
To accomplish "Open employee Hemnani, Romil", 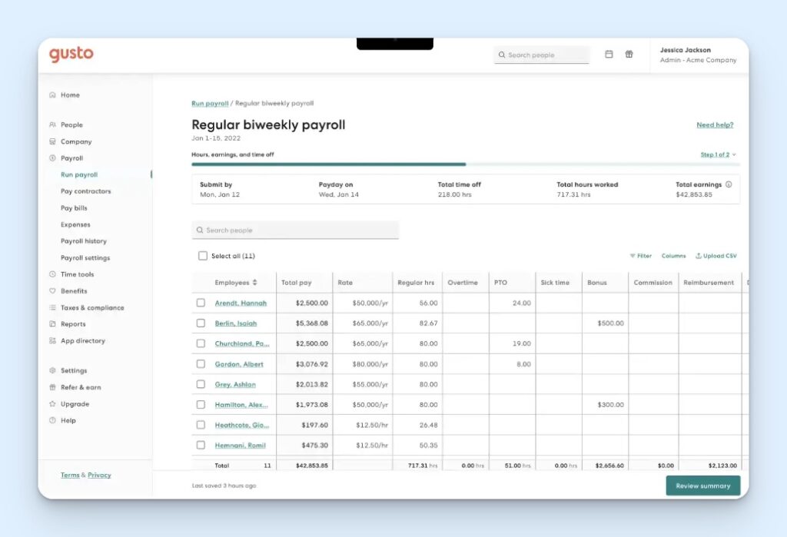I will coord(241,445).
